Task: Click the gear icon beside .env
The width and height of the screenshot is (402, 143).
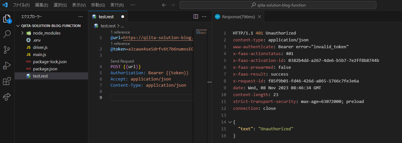Action: pos(28,40)
